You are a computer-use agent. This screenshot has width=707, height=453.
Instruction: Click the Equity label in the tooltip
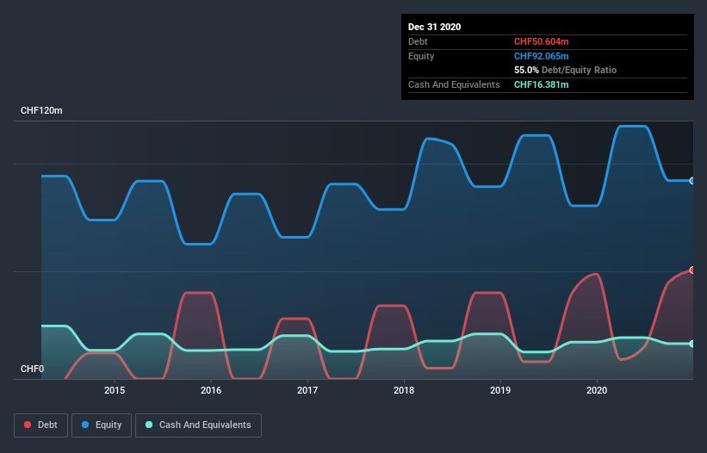[x=421, y=56]
